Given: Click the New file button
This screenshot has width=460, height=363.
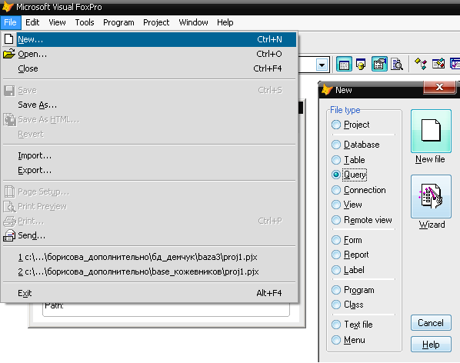Looking at the screenshot, I should click(431, 131).
